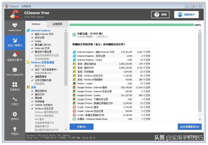
Task: Open the Registry grid icon
Action: (15, 84)
